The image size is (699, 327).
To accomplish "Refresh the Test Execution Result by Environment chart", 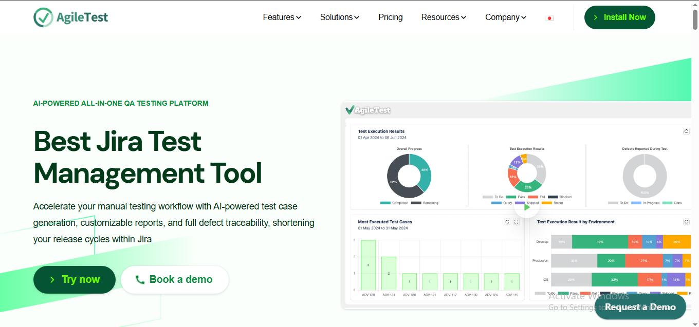I will 686,221.
